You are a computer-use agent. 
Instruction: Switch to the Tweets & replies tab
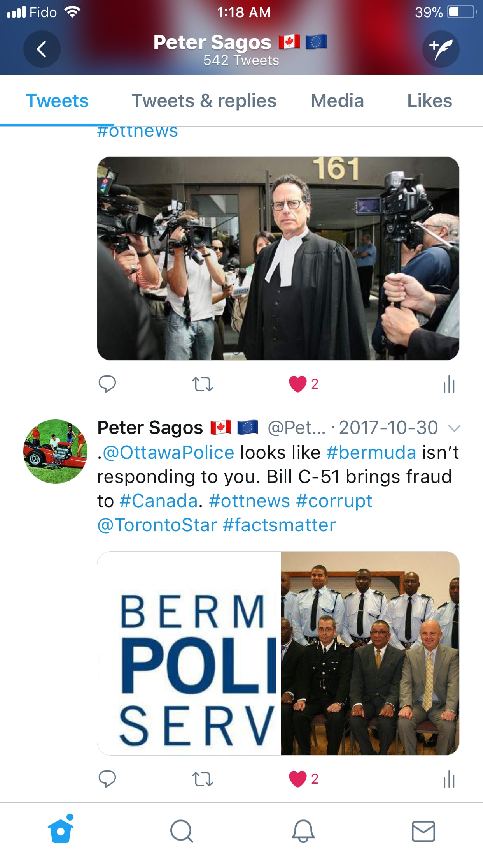point(204,101)
